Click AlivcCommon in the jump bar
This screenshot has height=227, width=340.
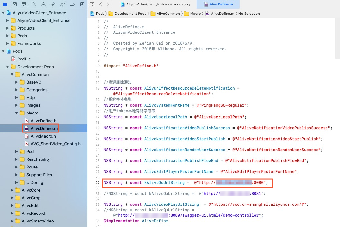pyautogui.click(x=165, y=14)
